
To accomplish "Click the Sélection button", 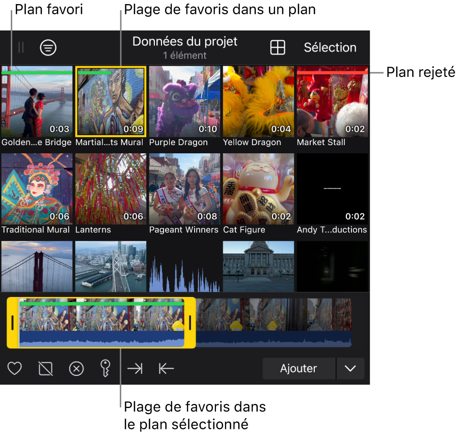I will click(x=330, y=48).
